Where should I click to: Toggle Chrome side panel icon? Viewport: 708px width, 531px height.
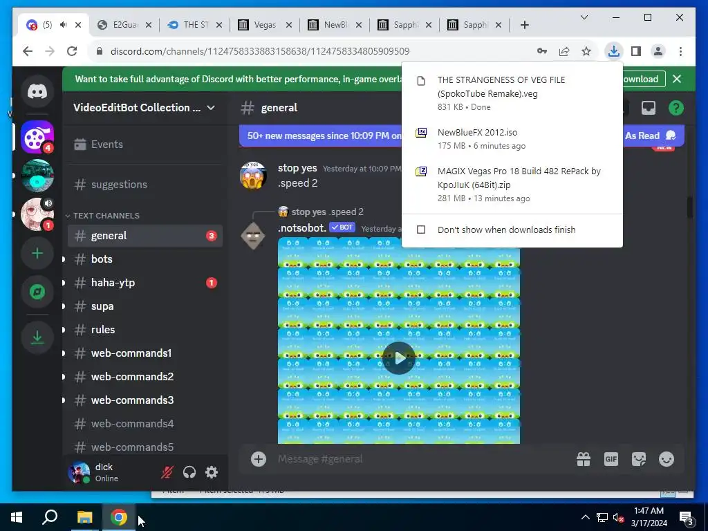pyautogui.click(x=636, y=51)
